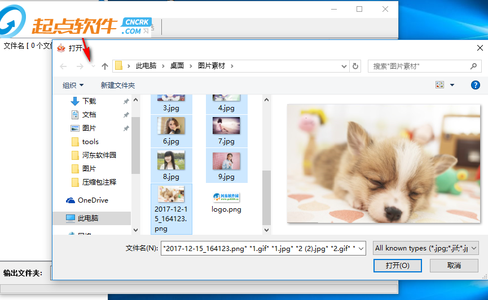
Task: Click the 打开 dialog title icon
Action: (61, 48)
